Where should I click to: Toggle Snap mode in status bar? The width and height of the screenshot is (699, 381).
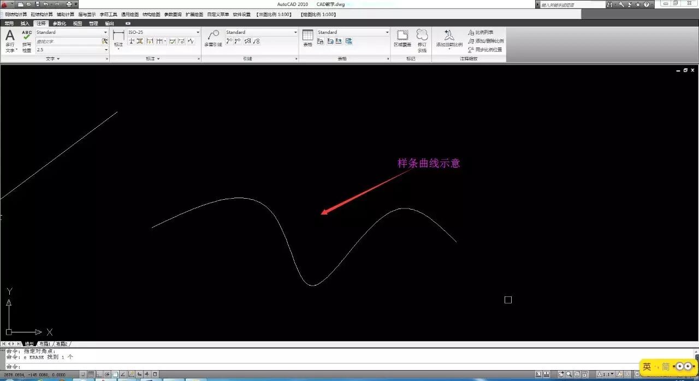[x=83, y=374]
